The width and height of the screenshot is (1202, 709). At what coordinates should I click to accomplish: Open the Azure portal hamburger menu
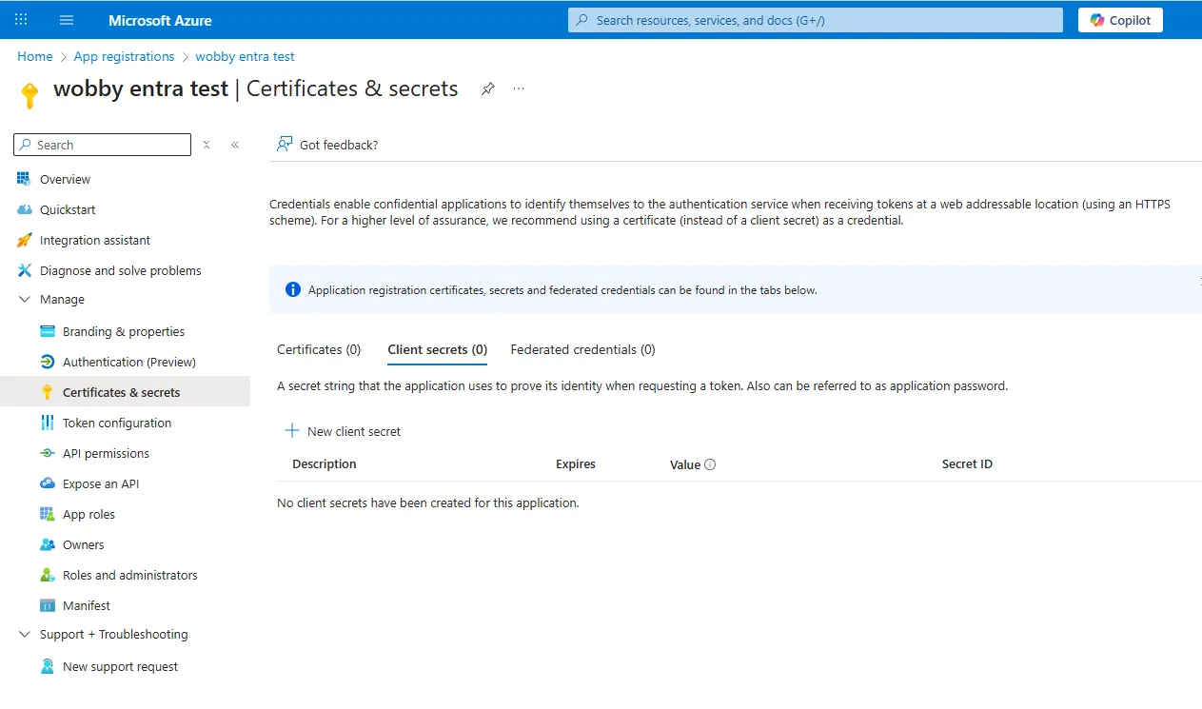[x=66, y=20]
